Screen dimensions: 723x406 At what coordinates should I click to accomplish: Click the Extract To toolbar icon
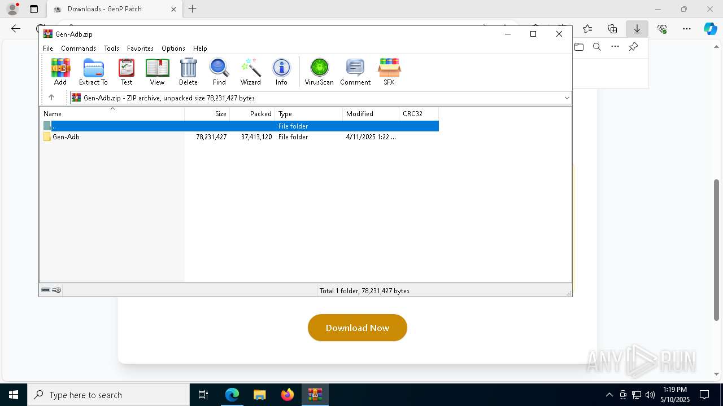tap(93, 72)
